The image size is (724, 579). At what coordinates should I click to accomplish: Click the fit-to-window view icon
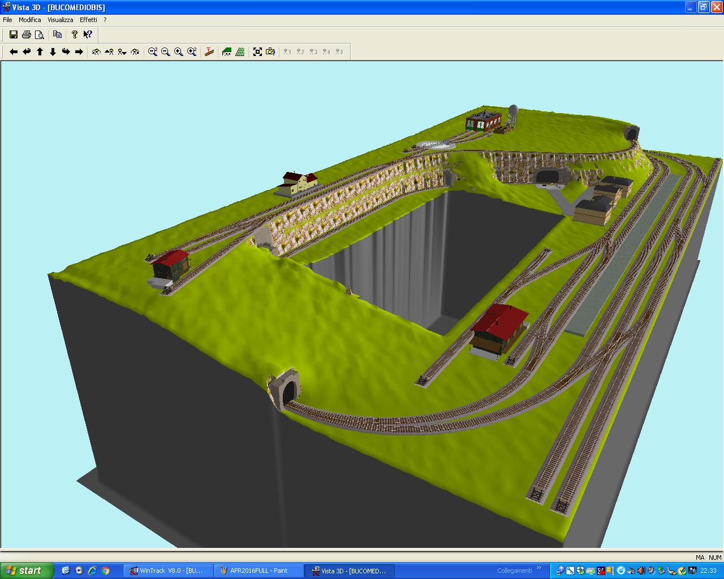(257, 52)
